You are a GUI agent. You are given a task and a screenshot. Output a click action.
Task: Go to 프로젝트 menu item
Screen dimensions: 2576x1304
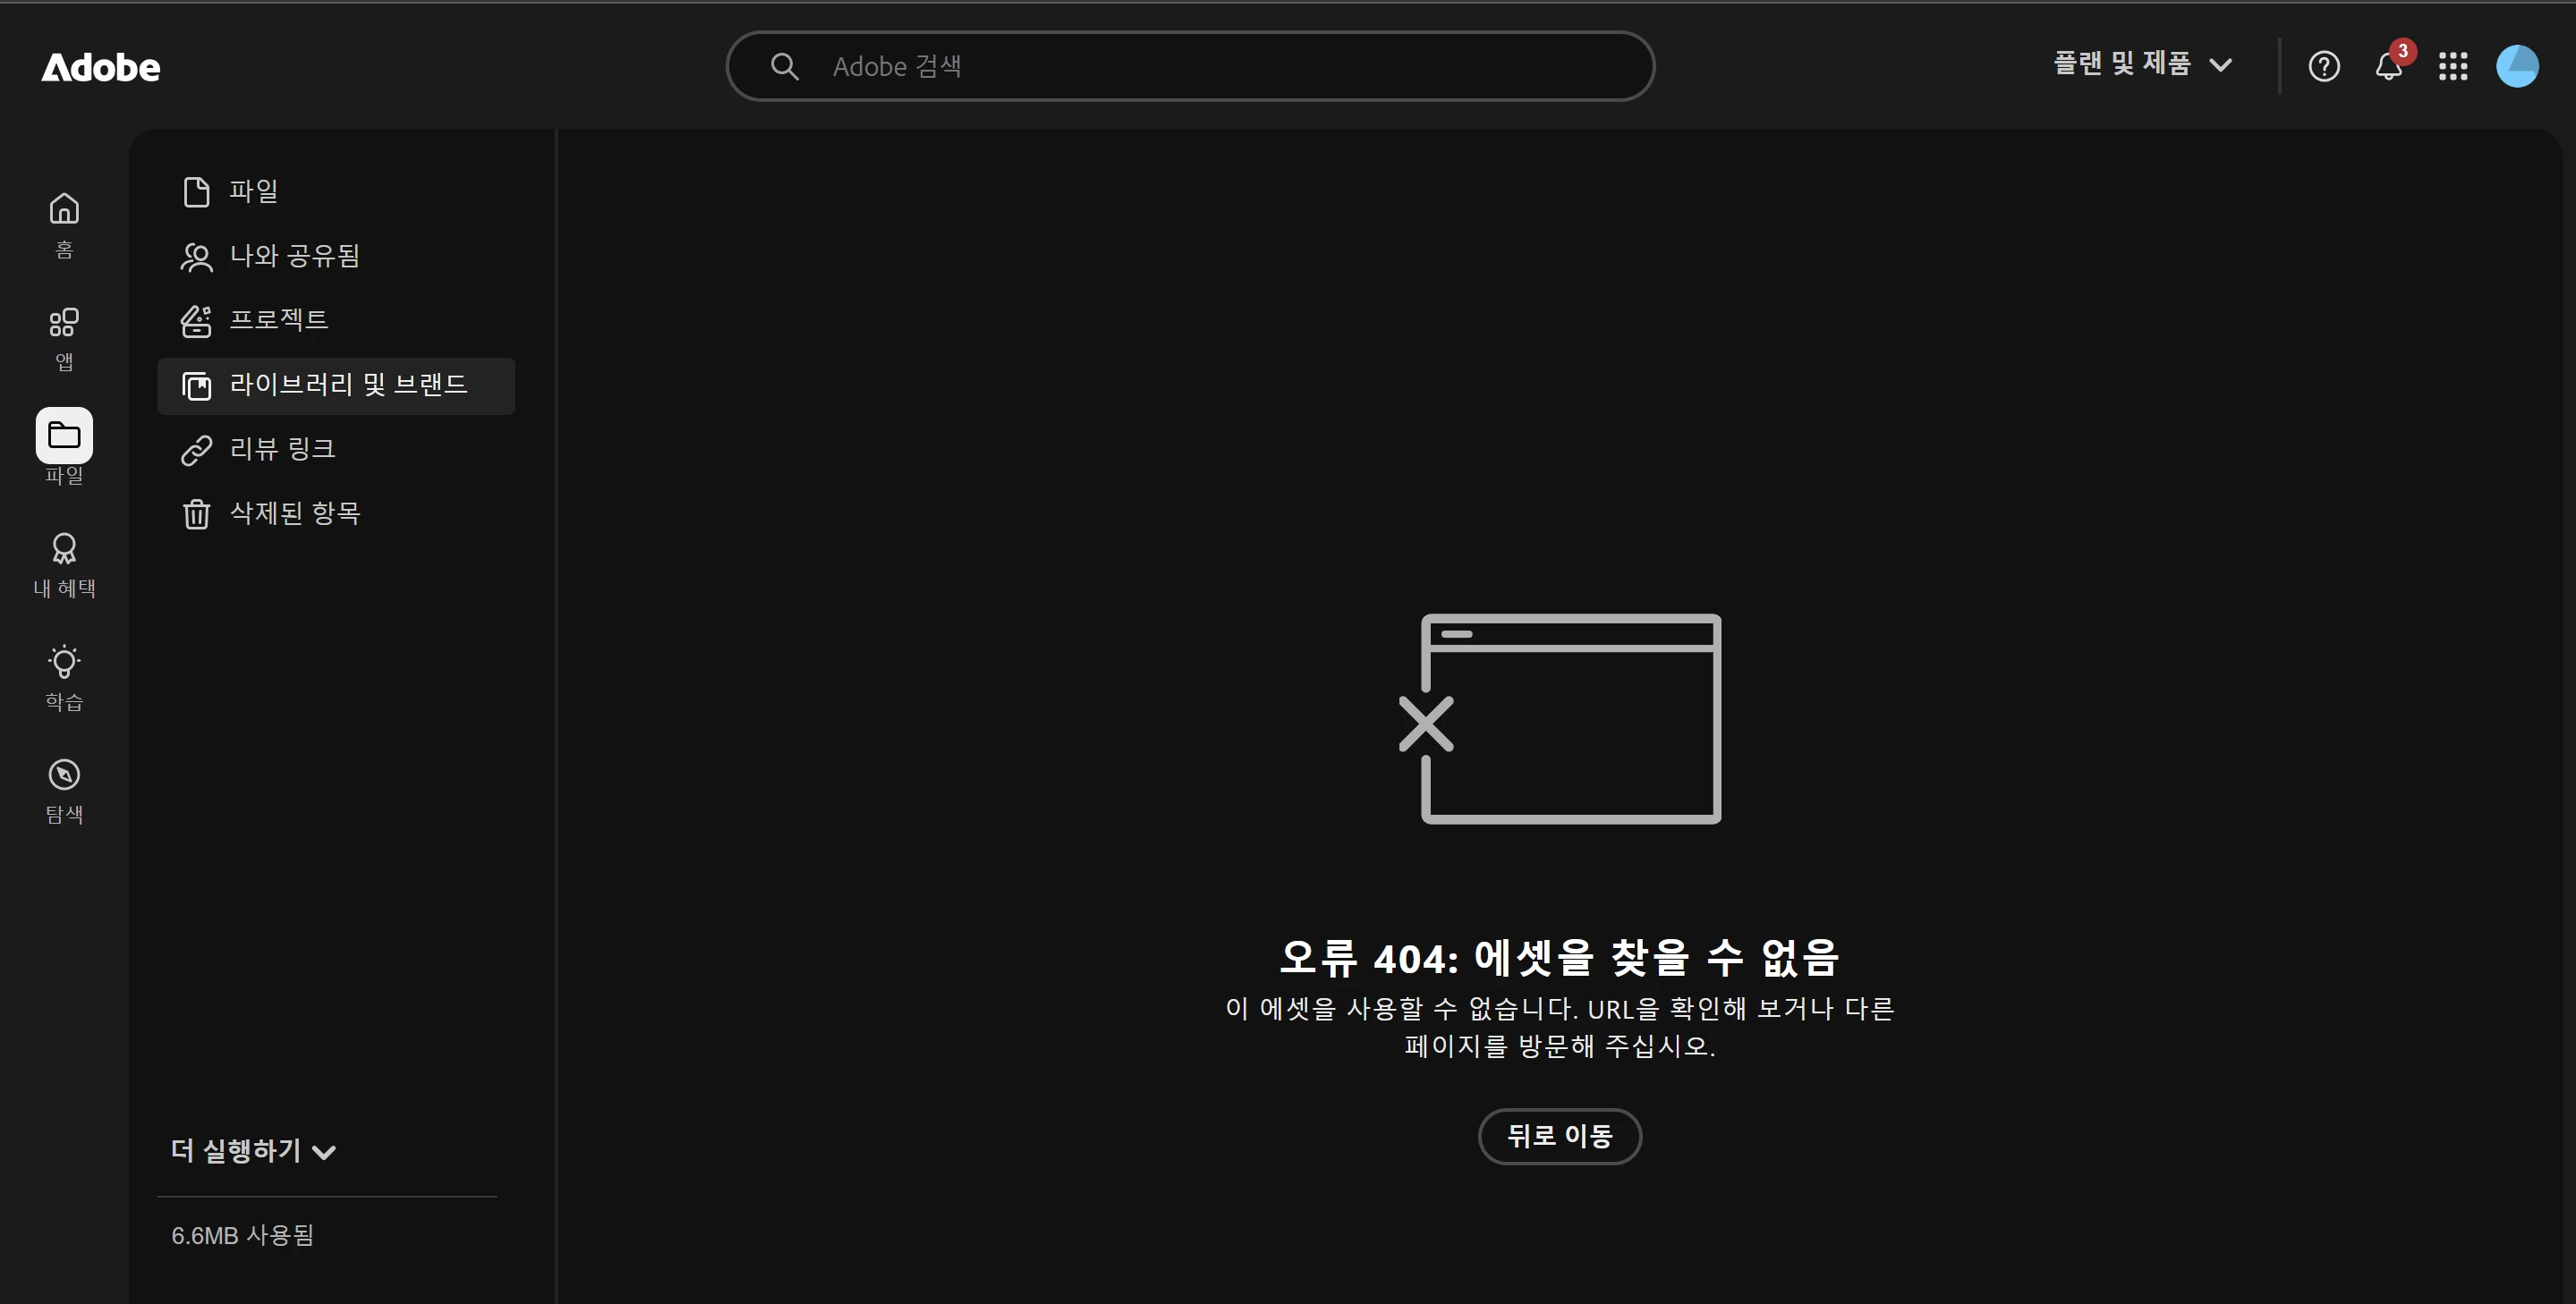click(x=278, y=320)
